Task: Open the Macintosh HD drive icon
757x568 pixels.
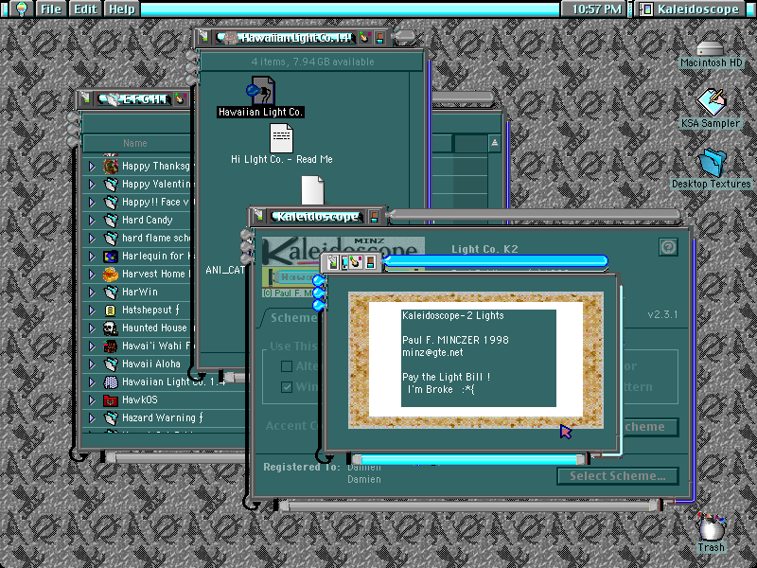Action: (710, 48)
